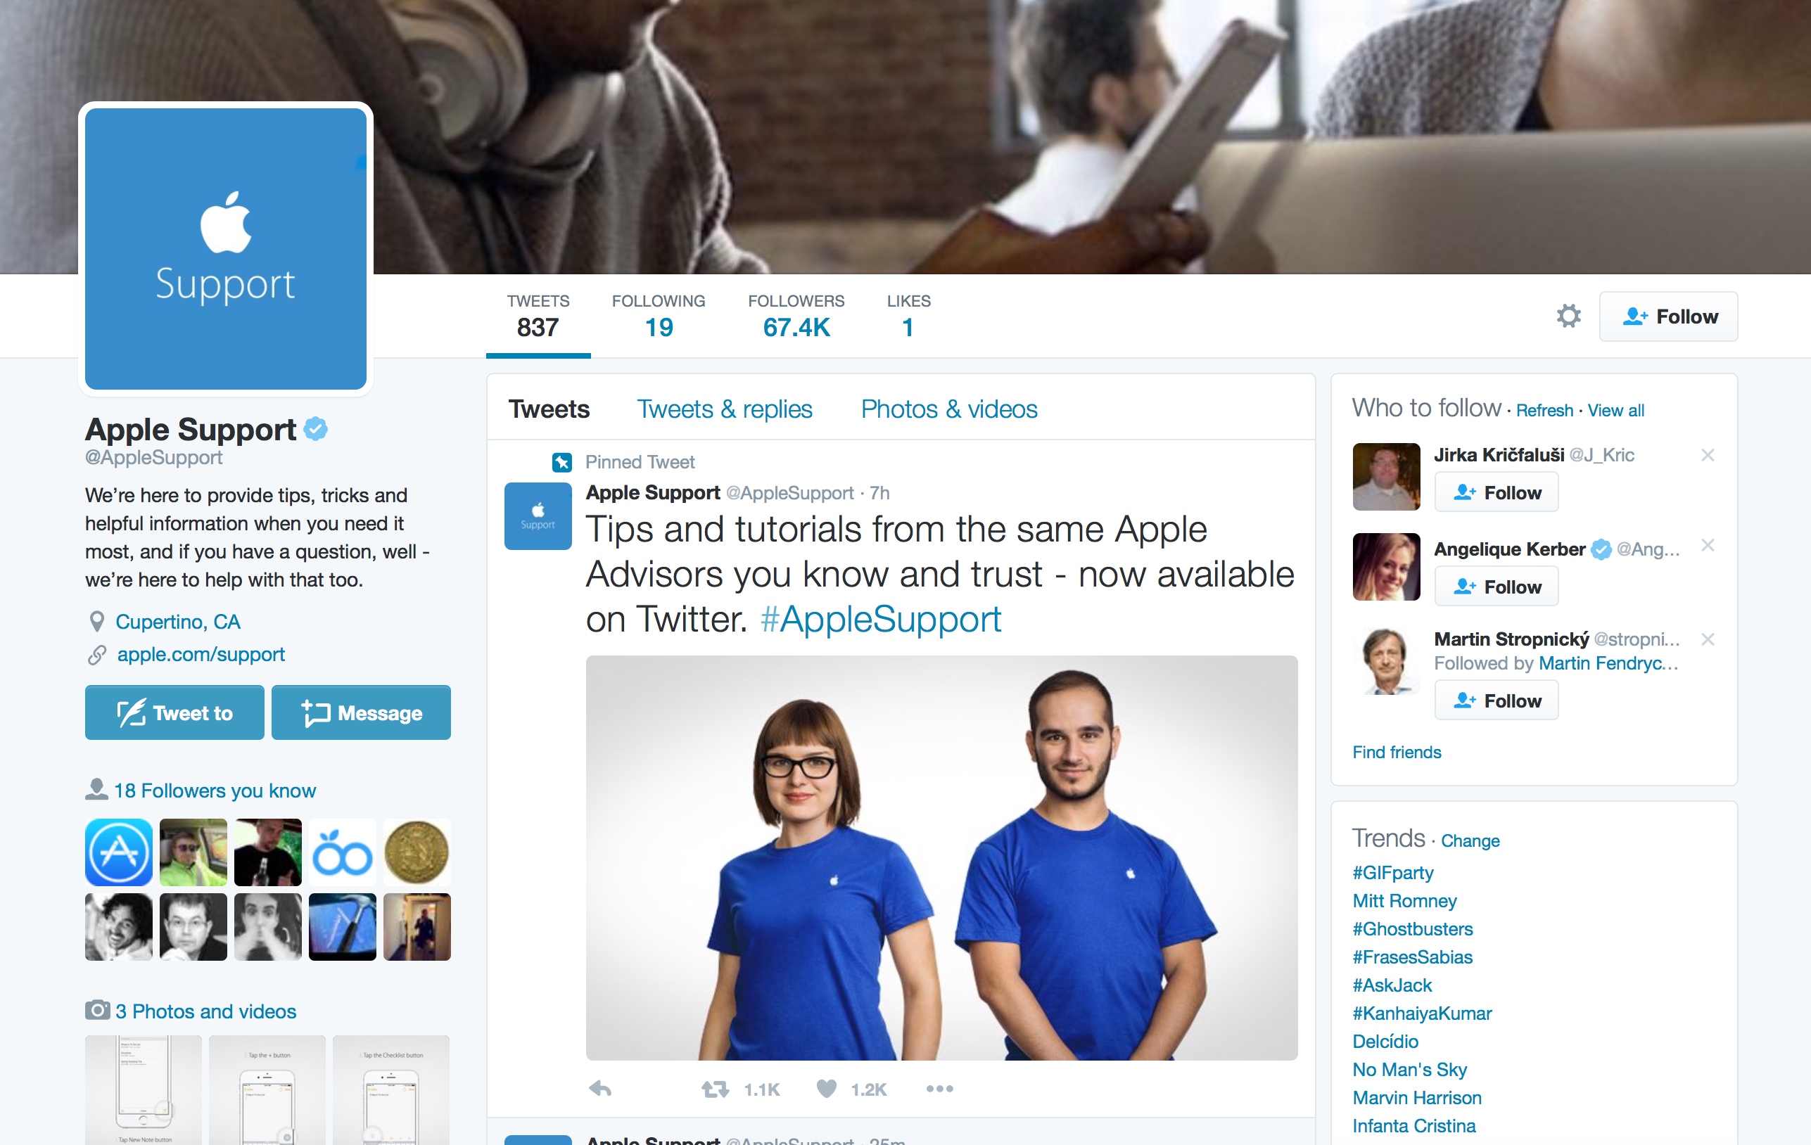Viewport: 1811px width, 1145px height.
Task: Open the Photos & videos tab
Action: (x=949, y=409)
